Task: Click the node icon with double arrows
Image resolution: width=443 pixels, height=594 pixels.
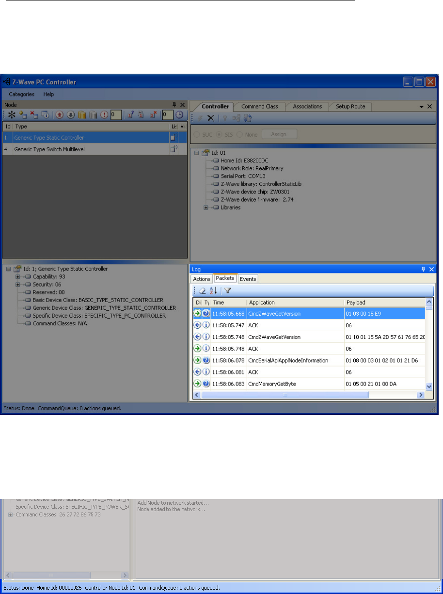Action: coord(141,114)
